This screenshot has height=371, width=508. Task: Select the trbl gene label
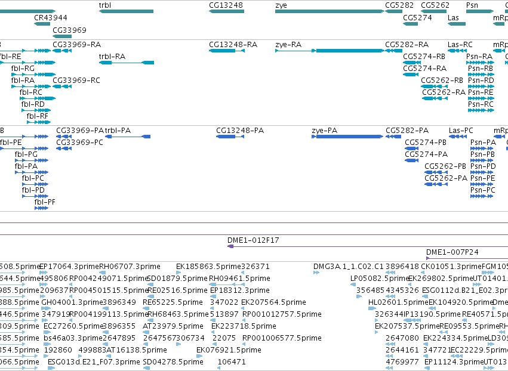click(x=105, y=5)
